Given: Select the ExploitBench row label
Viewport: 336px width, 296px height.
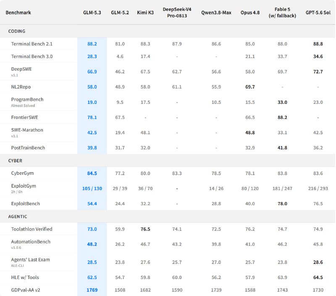Looking at the screenshot, I should pyautogui.click(x=25, y=203).
